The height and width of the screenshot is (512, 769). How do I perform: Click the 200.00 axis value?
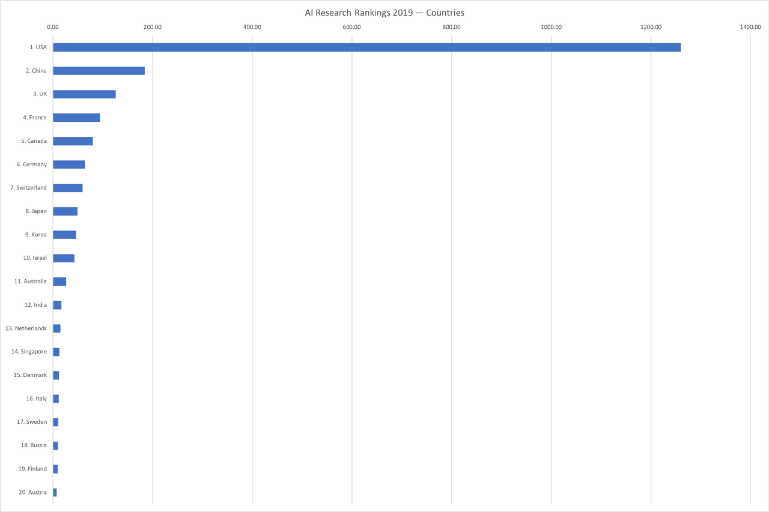153,27
